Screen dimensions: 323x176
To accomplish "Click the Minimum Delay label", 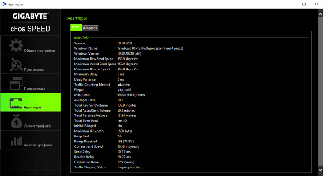I will (86, 74).
